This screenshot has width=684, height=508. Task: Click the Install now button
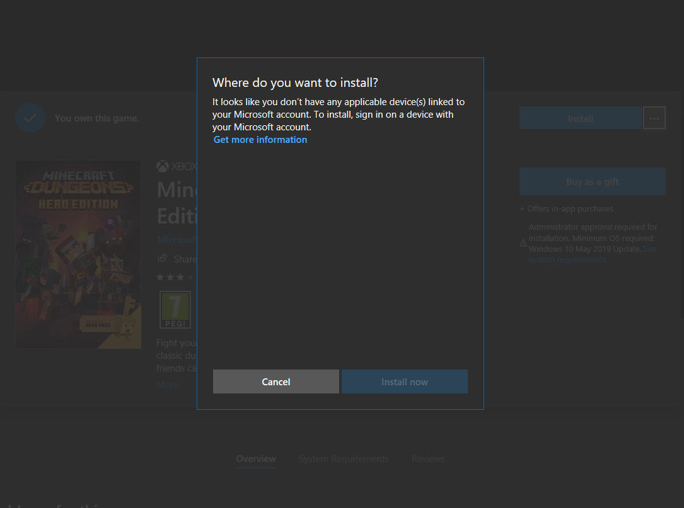404,381
